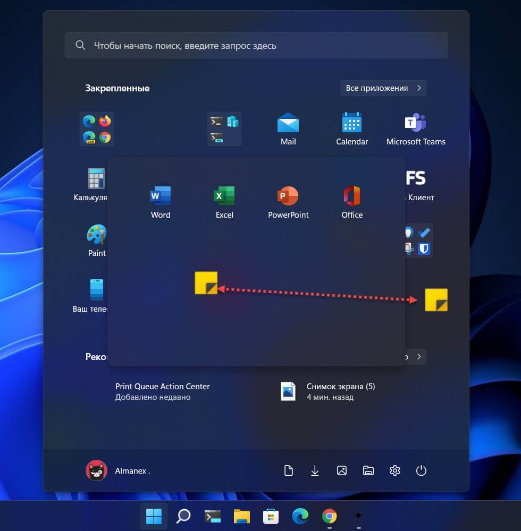Open Settings via the gear icon

394,470
